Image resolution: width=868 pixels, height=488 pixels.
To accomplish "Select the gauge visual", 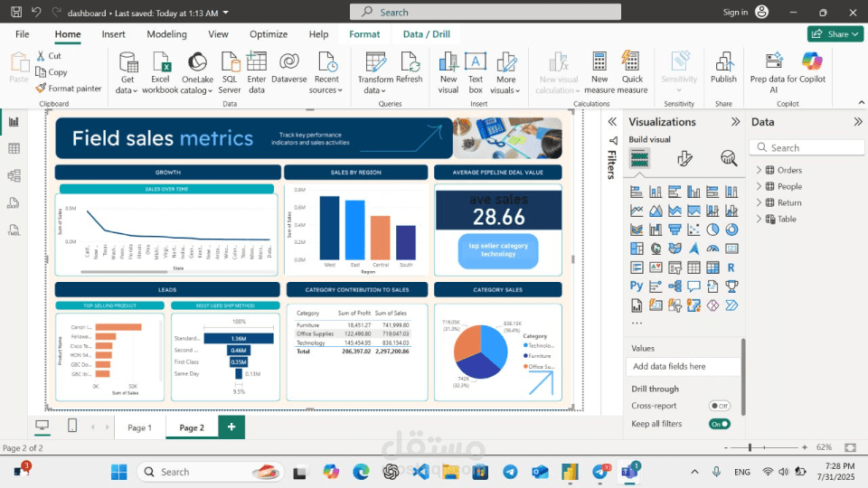I will 712,249.
